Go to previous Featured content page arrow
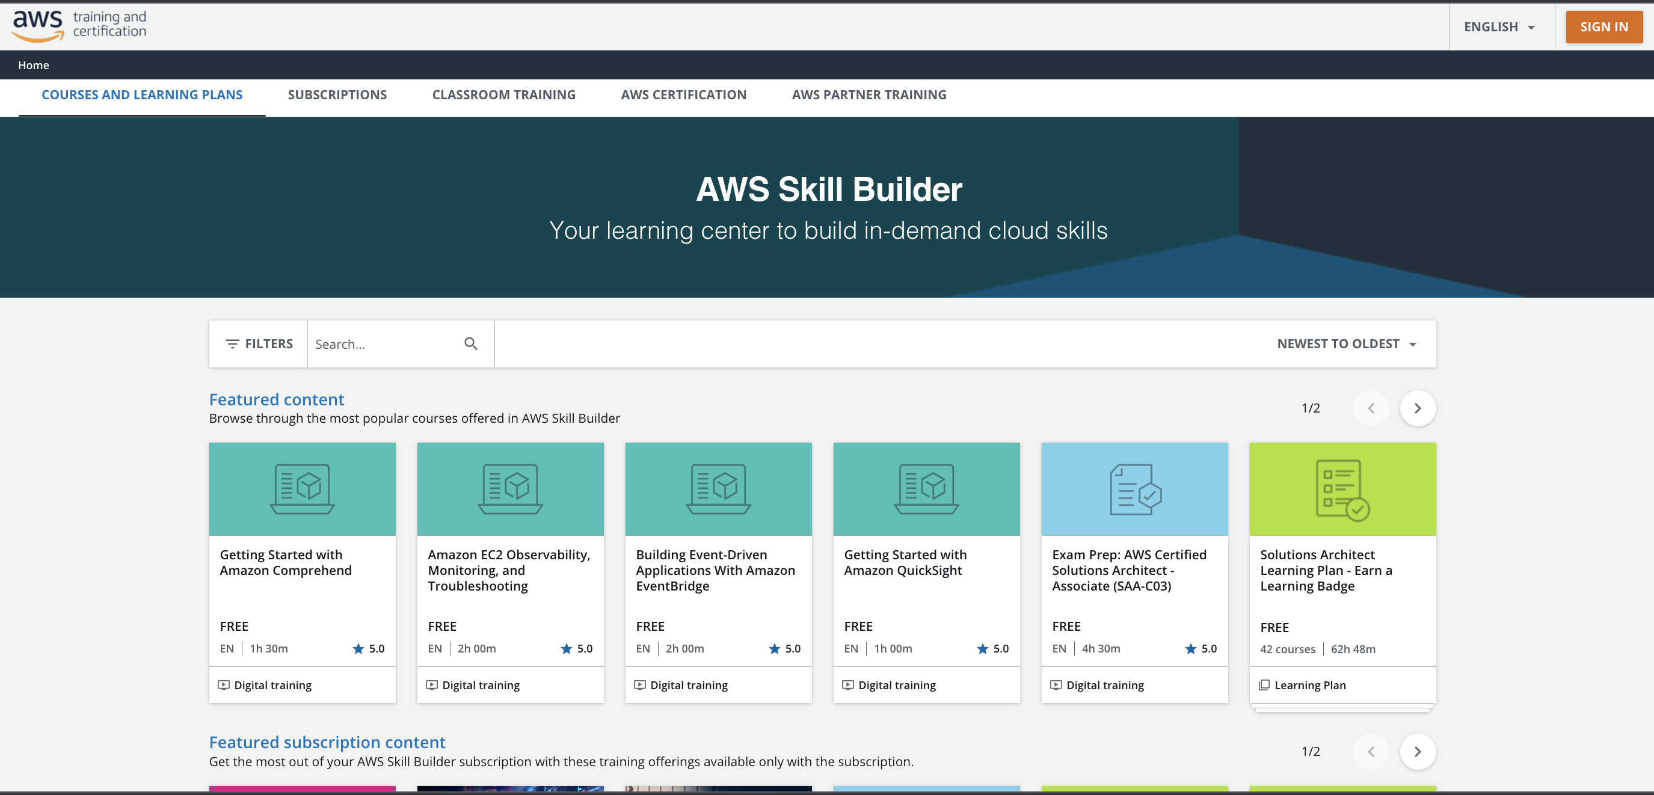 tap(1371, 408)
